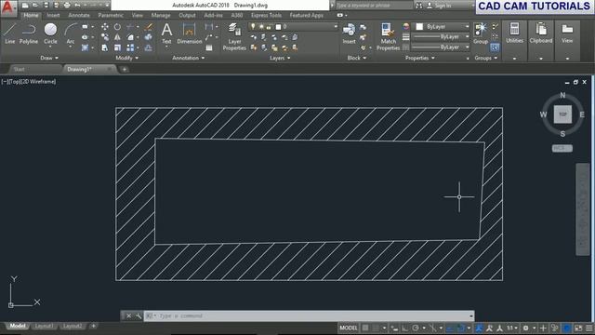The height and width of the screenshot is (335, 595).
Task: Open the View panel
Action: click(x=567, y=33)
